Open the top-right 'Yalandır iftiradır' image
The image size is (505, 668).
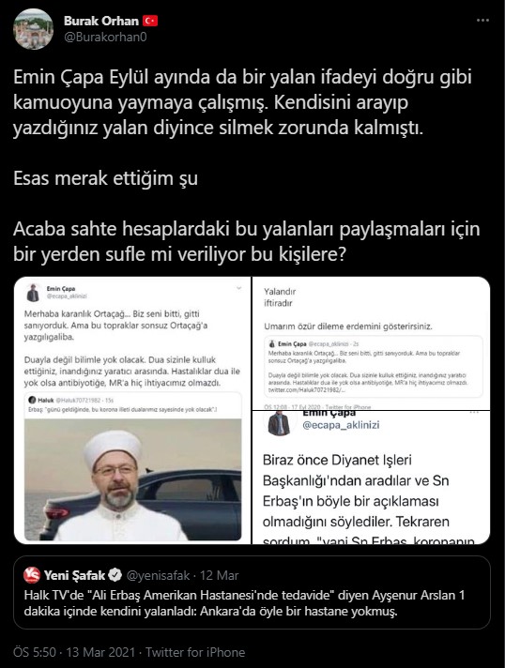(x=371, y=343)
